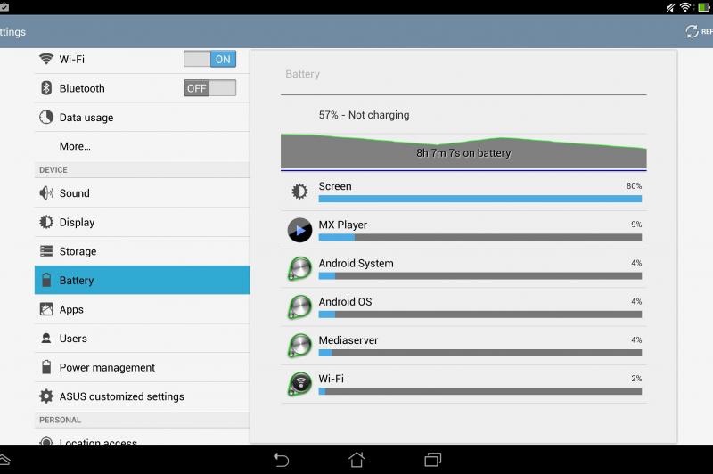Open the Storage settings
713x474 pixels.
coord(142,251)
